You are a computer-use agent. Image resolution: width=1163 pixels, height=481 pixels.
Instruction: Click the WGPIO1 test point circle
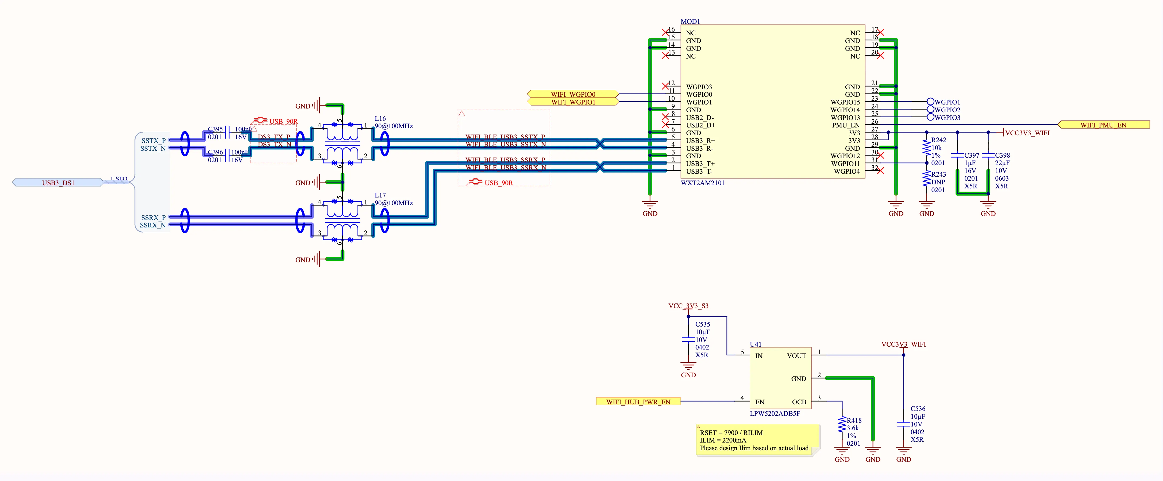pos(930,102)
